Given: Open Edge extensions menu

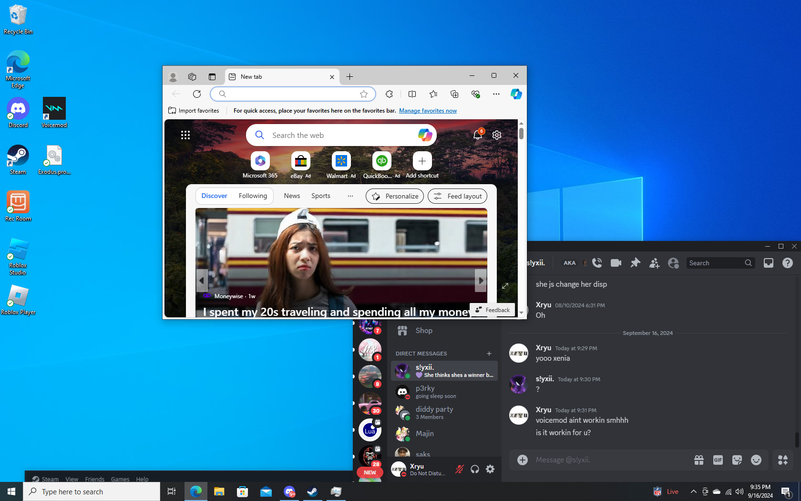Looking at the screenshot, I should (x=390, y=94).
